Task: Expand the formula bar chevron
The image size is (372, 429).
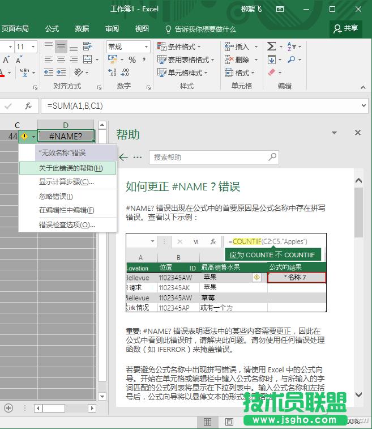Action: 362,106
